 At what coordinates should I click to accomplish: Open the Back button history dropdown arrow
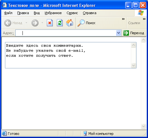pos(27,23)
